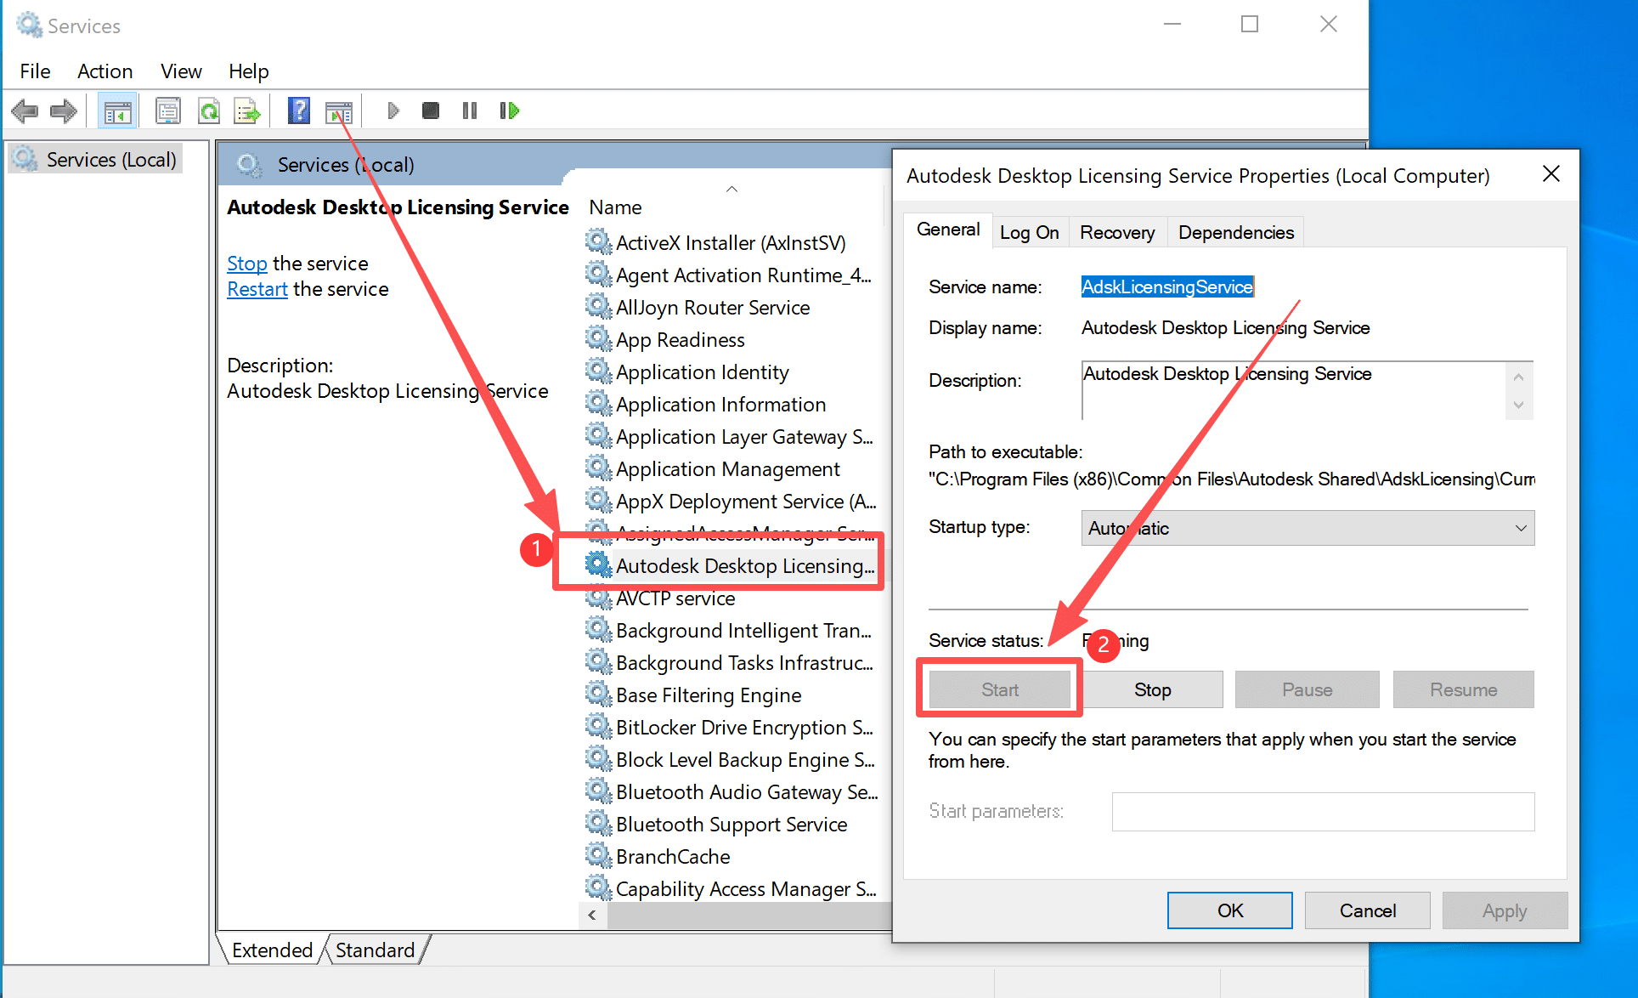Click the Stop Service square icon
Screen dimensions: 1638x998
(x=431, y=111)
